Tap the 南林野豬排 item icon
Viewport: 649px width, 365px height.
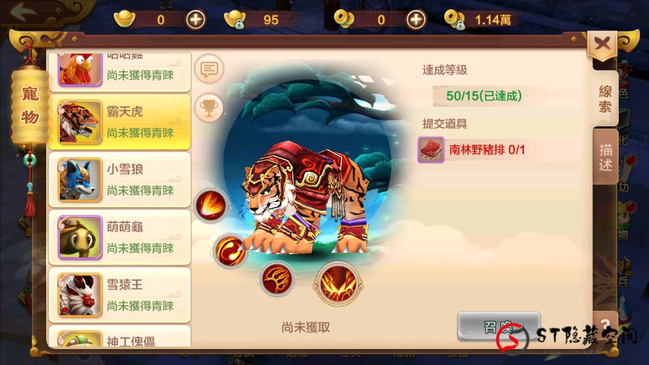point(431,149)
